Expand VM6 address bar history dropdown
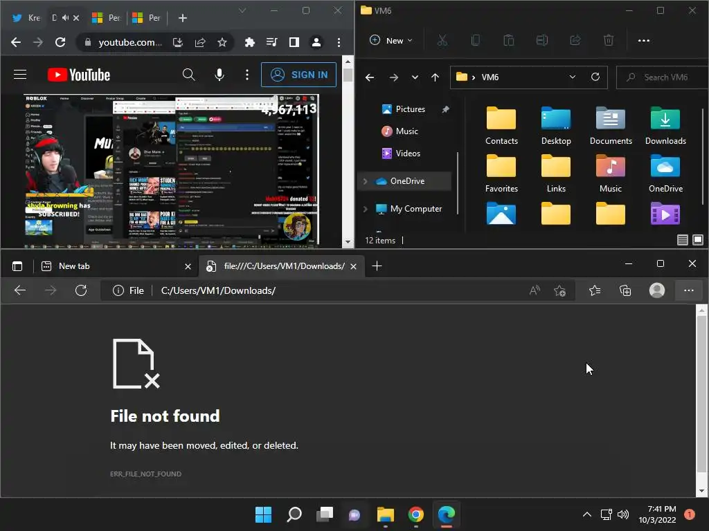Viewport: 709px width, 531px height. [x=573, y=77]
